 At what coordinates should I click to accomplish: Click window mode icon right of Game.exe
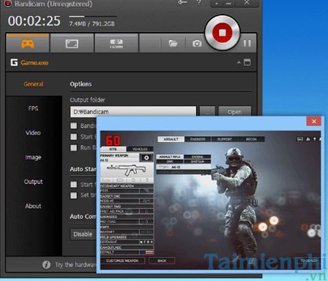247,62
